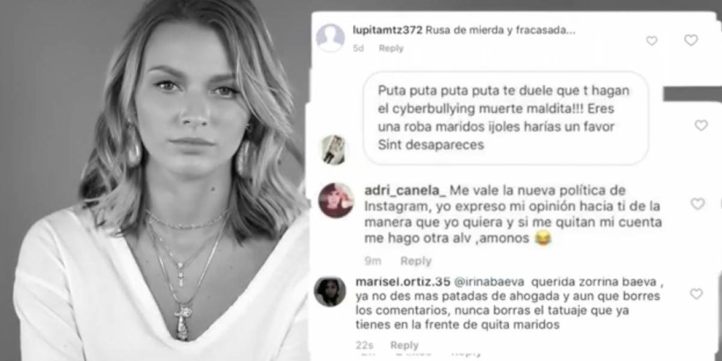This screenshot has height=361, width=722.
Task: Open adri_canela_ profile picture
Action: coord(336,200)
